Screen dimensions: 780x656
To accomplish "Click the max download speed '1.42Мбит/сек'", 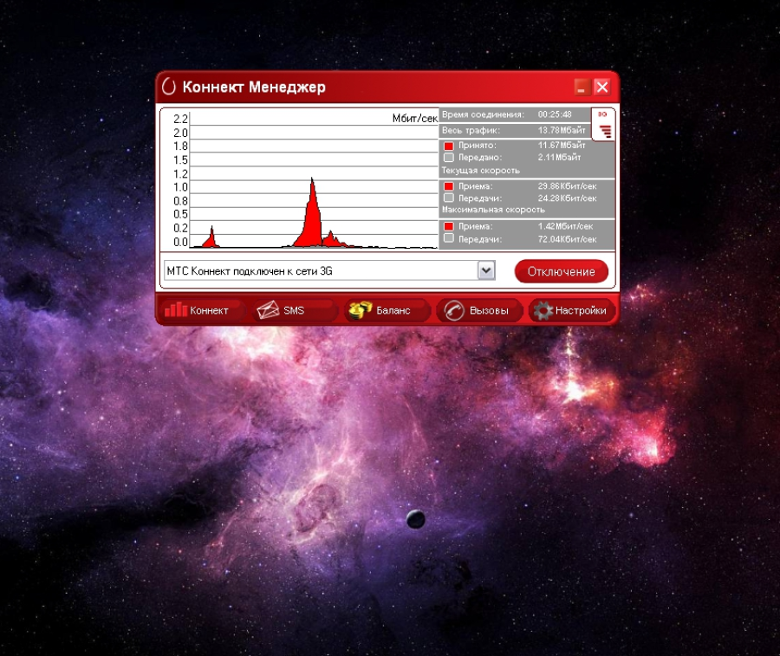I will point(565,226).
